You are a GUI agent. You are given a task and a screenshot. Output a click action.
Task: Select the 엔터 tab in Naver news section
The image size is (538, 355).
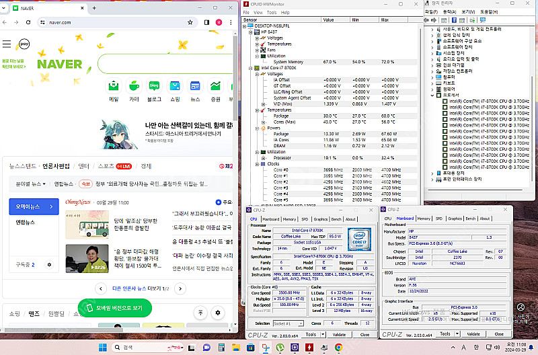click(83, 166)
